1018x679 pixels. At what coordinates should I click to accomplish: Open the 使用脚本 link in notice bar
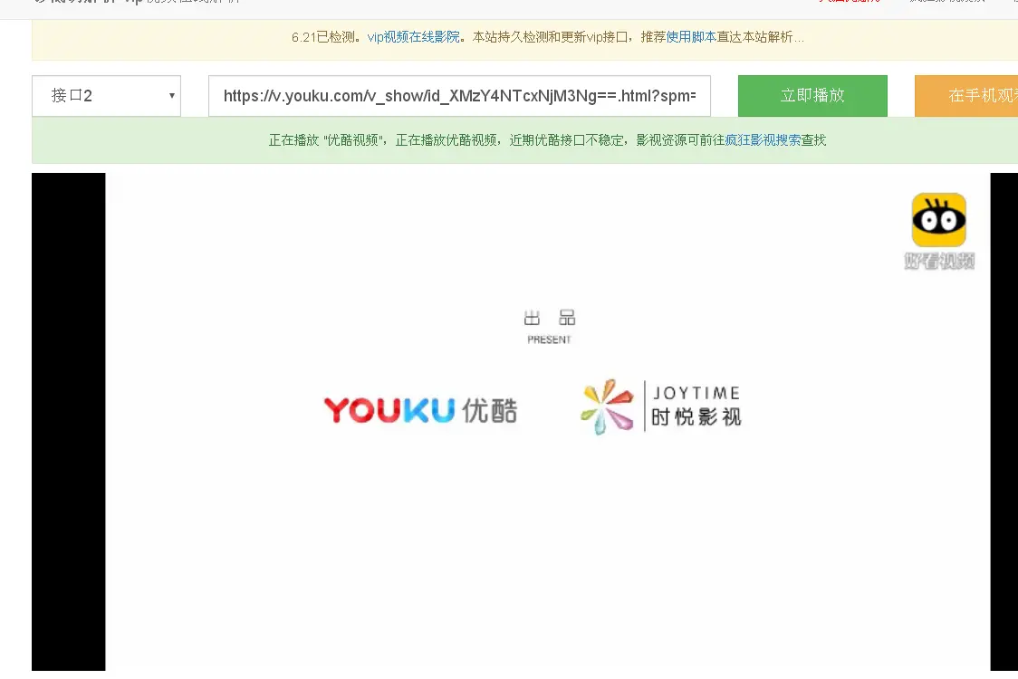point(691,37)
